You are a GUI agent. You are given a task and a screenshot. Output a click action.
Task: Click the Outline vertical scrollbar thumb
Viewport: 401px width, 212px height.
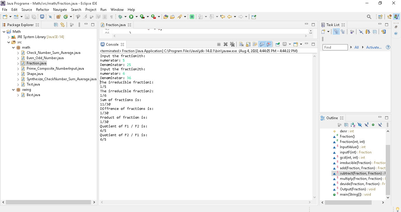pyautogui.click(x=388, y=170)
